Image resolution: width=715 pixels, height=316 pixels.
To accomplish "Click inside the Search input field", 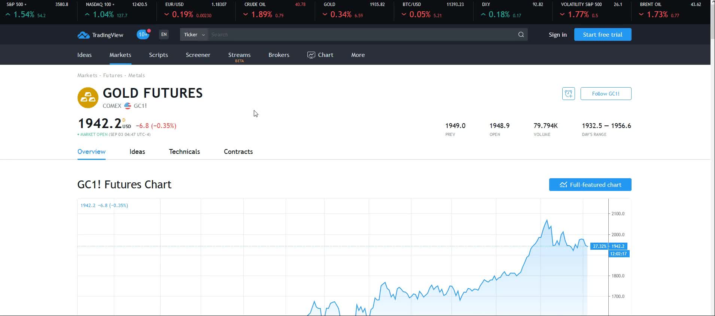I will pos(359,34).
